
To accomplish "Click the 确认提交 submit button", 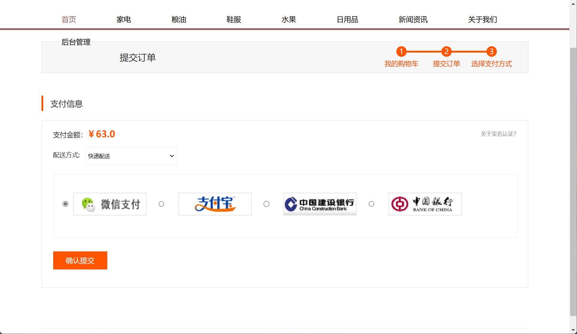I will click(80, 260).
